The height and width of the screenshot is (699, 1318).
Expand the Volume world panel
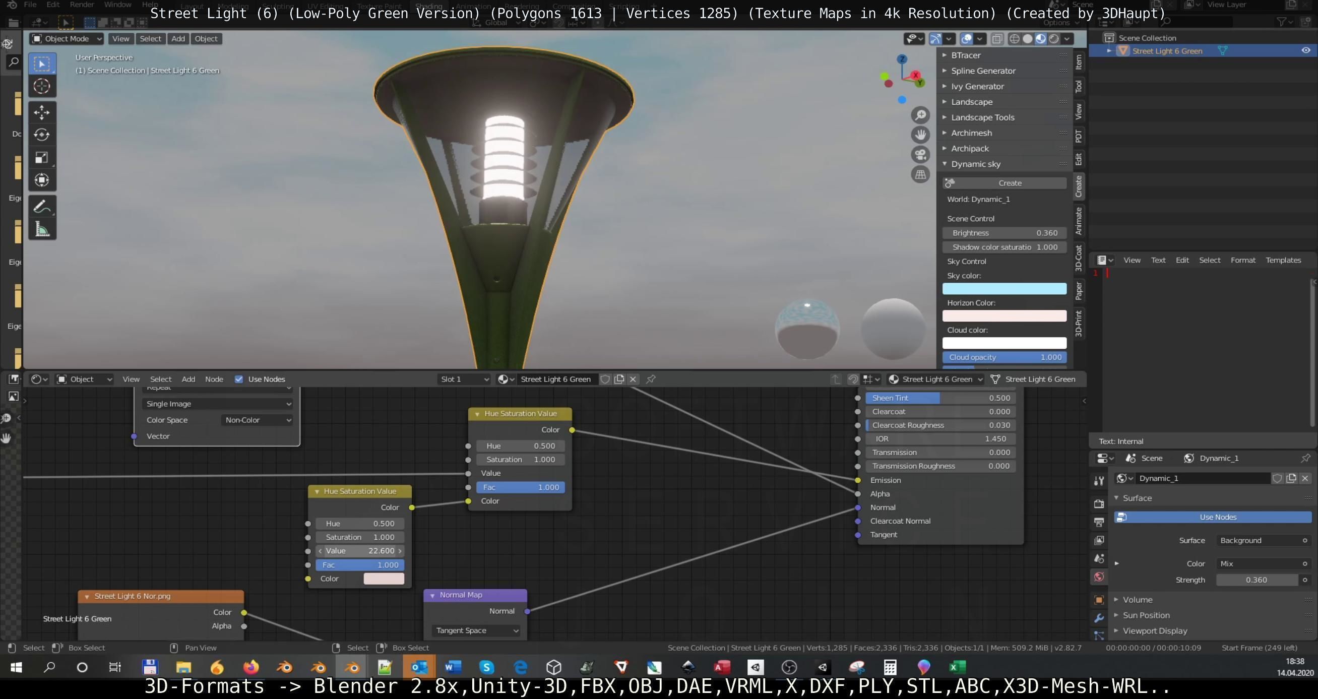point(1137,600)
